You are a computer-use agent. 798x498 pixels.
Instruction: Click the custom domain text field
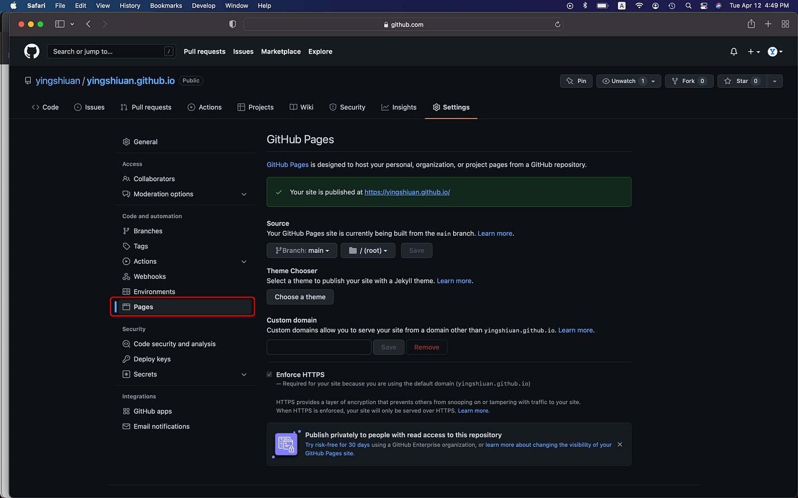click(x=319, y=347)
